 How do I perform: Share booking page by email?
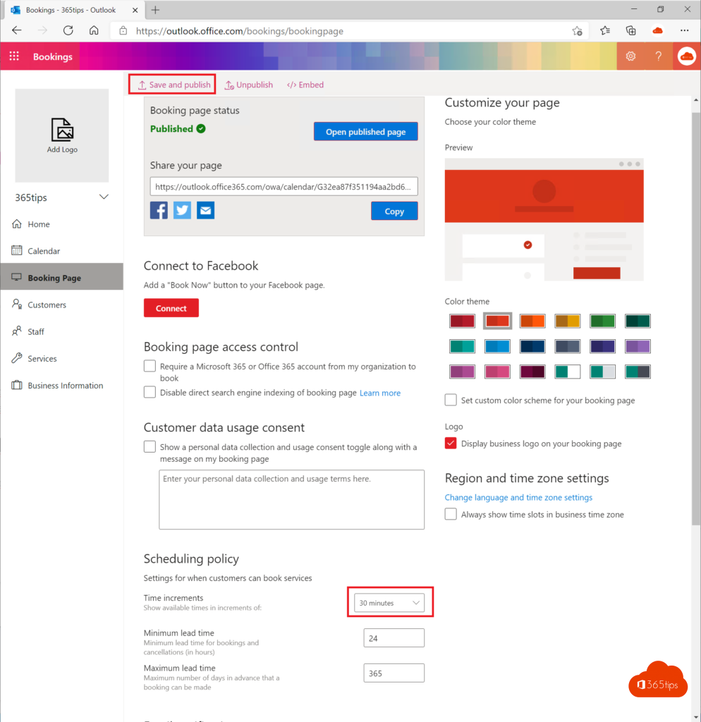(205, 210)
